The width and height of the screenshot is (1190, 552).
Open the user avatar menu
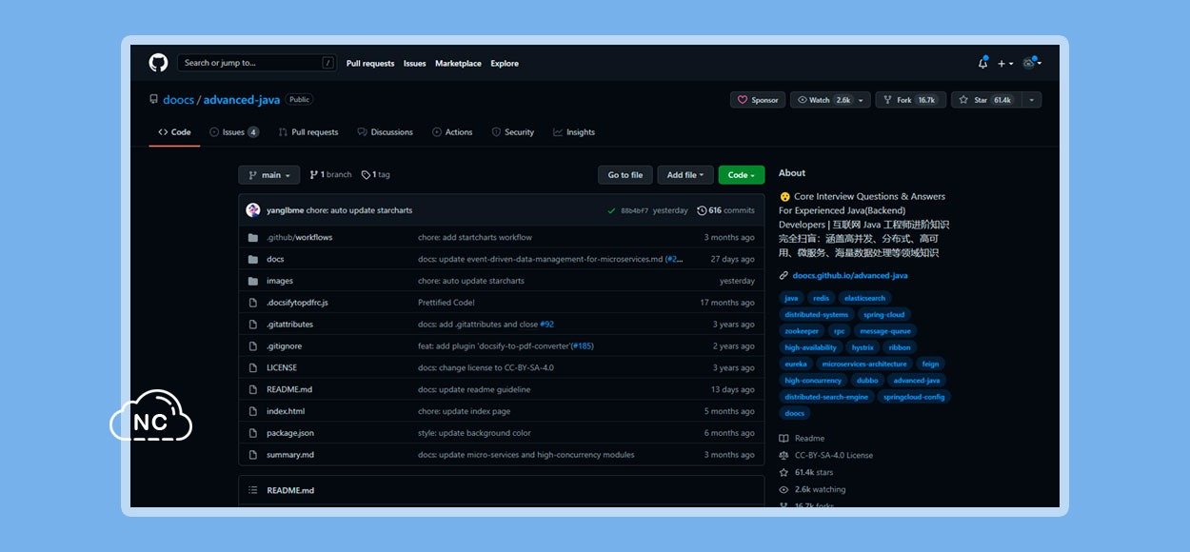click(1032, 63)
